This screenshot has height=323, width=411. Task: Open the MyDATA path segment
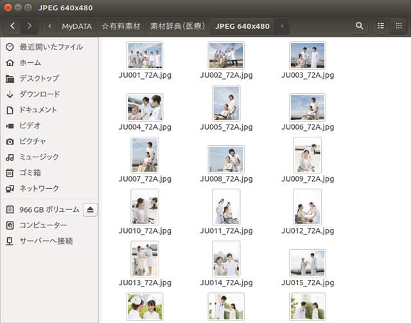click(x=77, y=26)
